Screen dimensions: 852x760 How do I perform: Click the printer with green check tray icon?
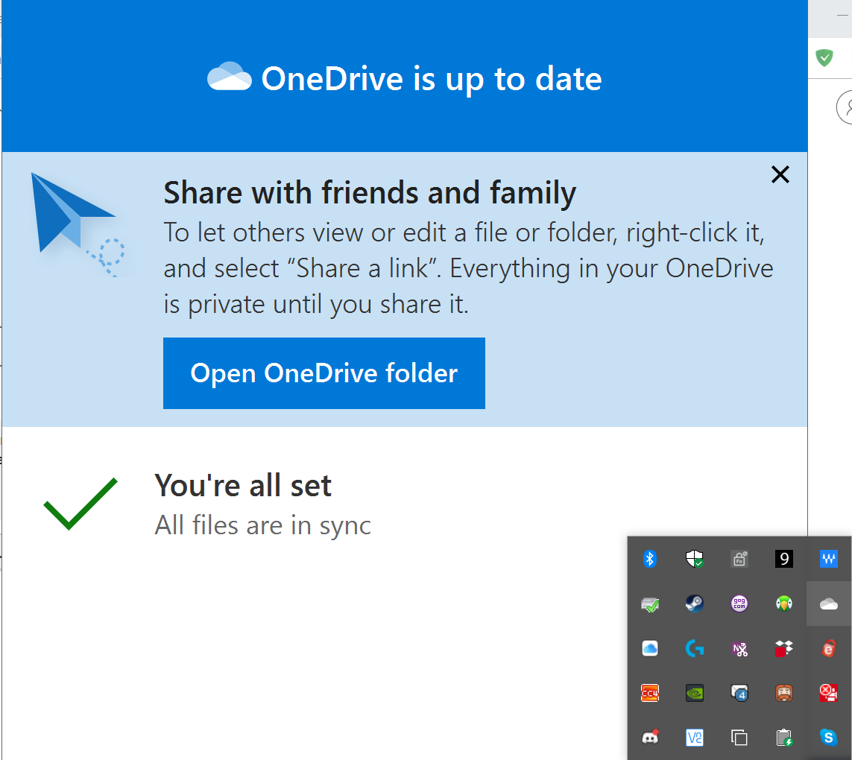pyautogui.click(x=650, y=604)
